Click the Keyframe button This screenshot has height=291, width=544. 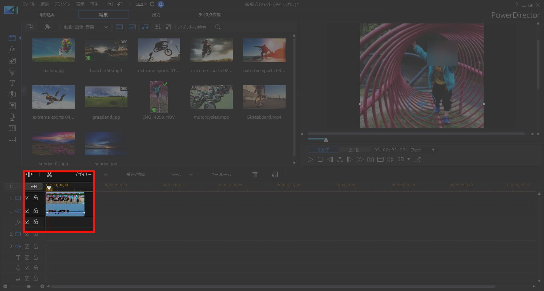tap(221, 175)
